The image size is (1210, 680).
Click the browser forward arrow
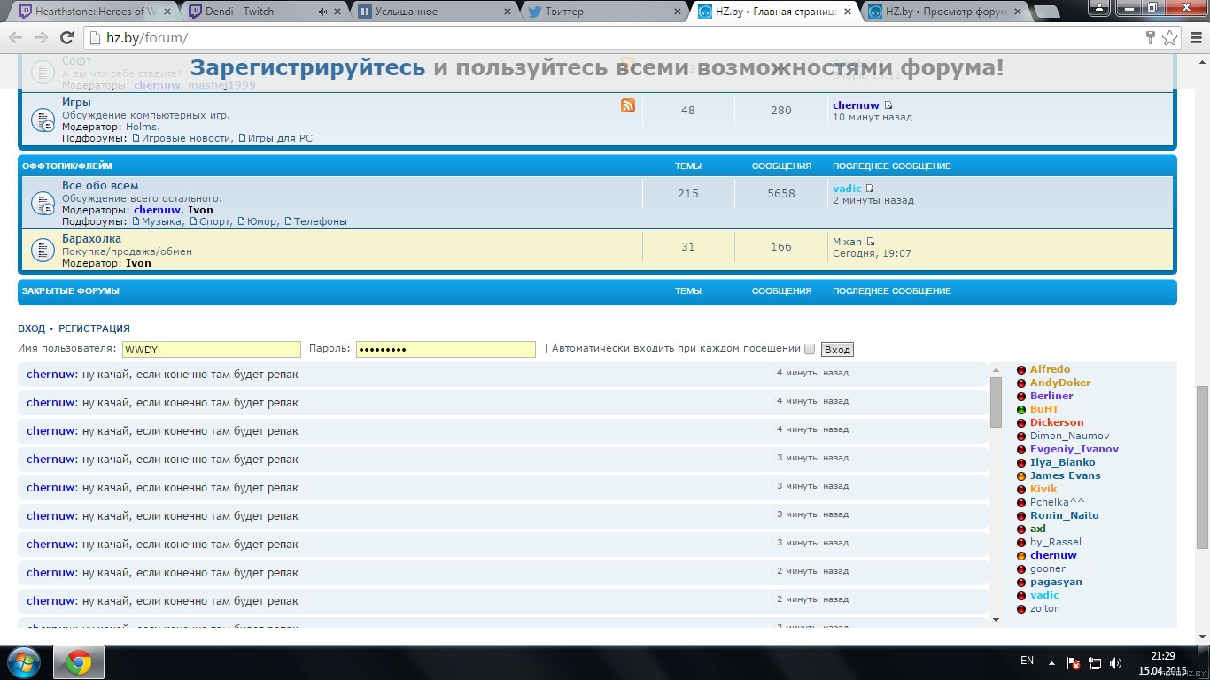41,38
